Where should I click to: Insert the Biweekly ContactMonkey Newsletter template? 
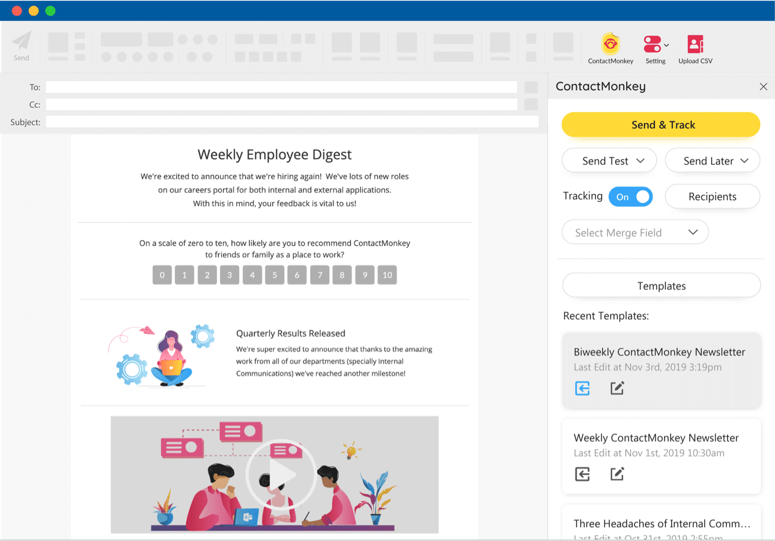582,388
